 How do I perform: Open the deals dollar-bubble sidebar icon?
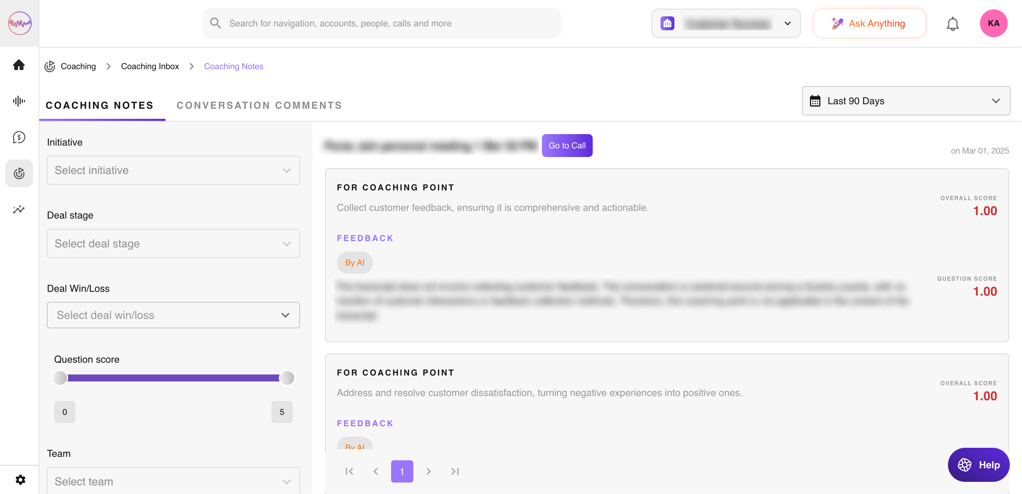click(x=19, y=137)
